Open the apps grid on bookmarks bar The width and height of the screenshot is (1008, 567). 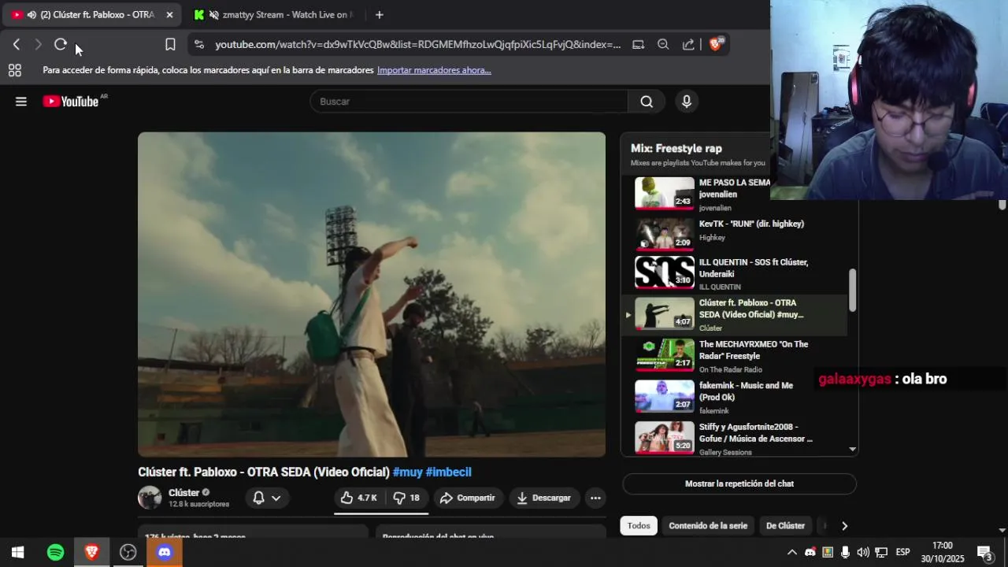click(x=14, y=70)
